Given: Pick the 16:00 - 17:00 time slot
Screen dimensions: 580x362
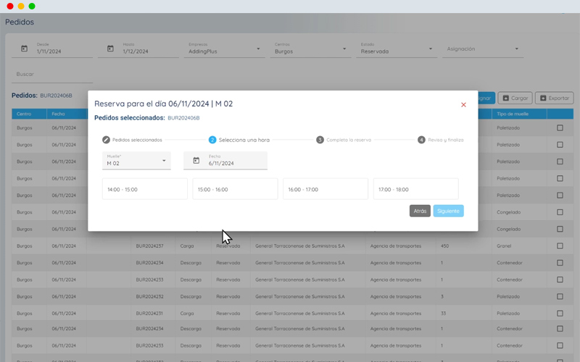Looking at the screenshot, I should (326, 189).
